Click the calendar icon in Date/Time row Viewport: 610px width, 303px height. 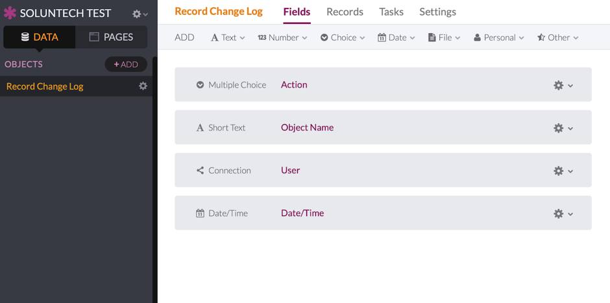(200, 213)
